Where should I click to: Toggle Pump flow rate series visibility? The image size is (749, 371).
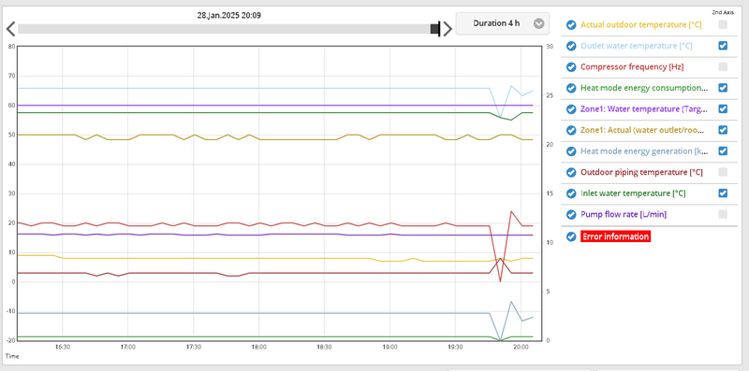pyautogui.click(x=571, y=214)
